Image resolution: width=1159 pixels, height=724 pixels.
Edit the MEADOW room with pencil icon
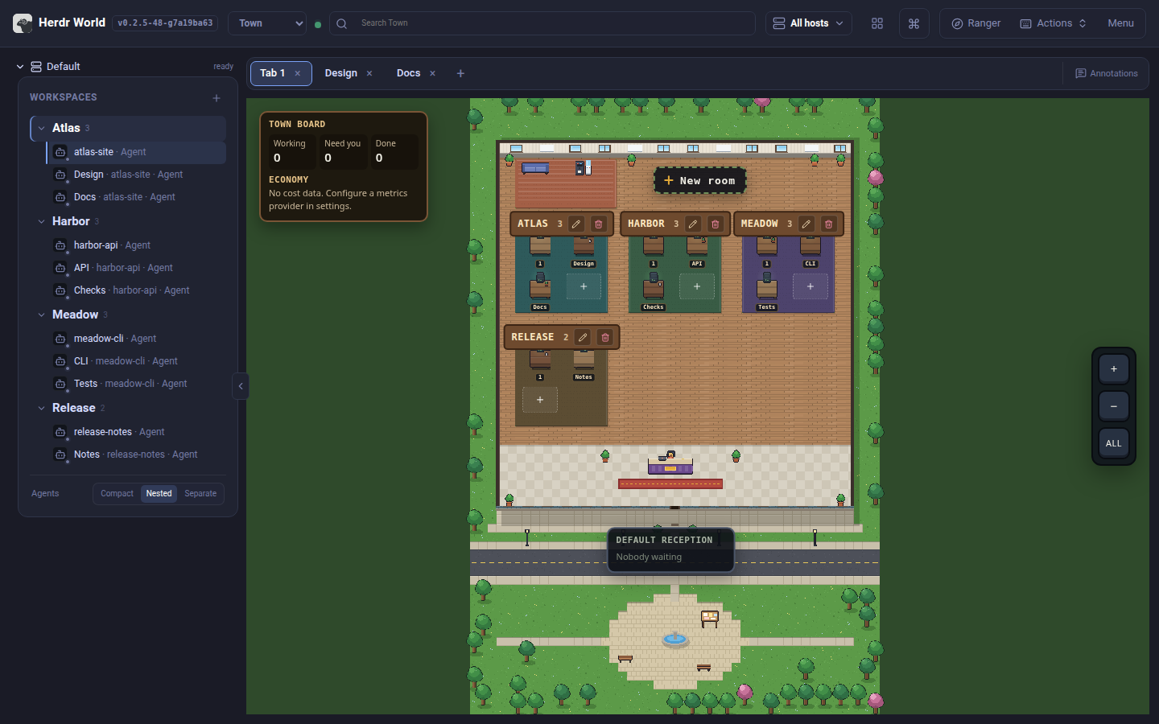806,224
